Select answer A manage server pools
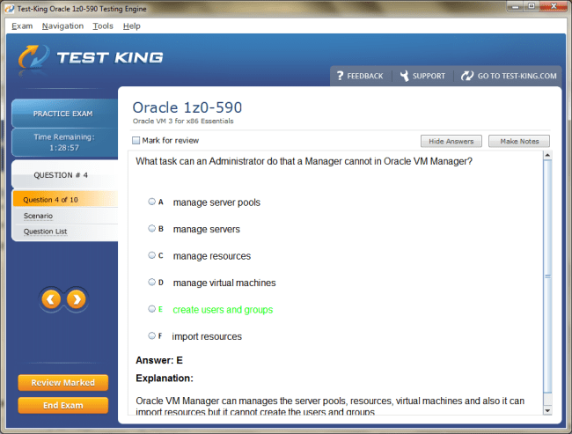Screen dimensions: 572x434 coord(152,202)
